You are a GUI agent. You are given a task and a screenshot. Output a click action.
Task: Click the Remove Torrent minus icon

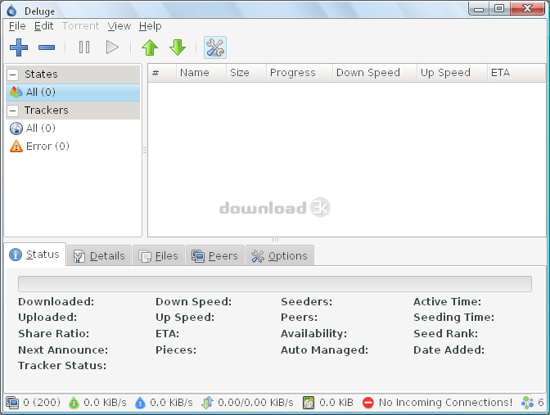[47, 47]
